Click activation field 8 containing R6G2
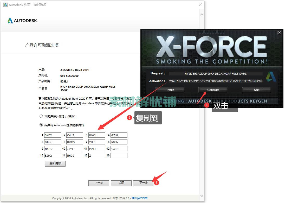The image size is (285, 203). click(119, 142)
